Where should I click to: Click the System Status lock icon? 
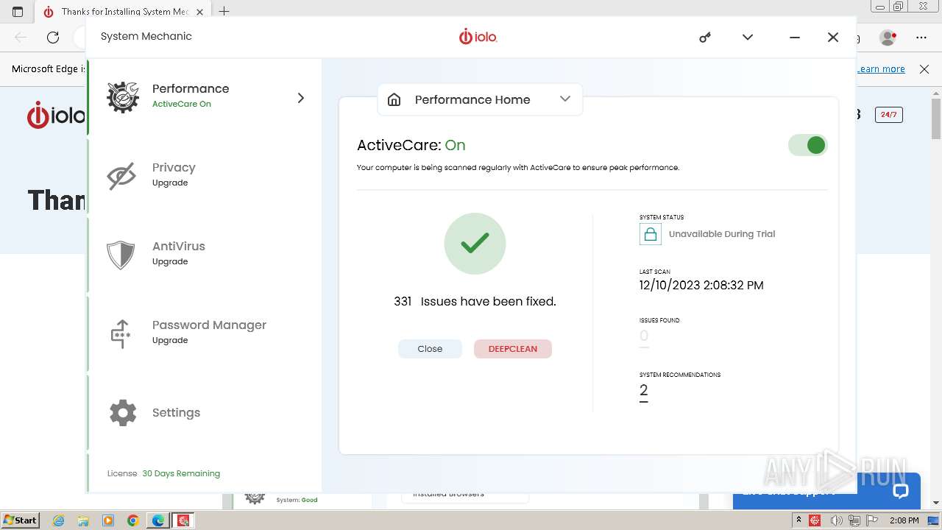click(650, 234)
